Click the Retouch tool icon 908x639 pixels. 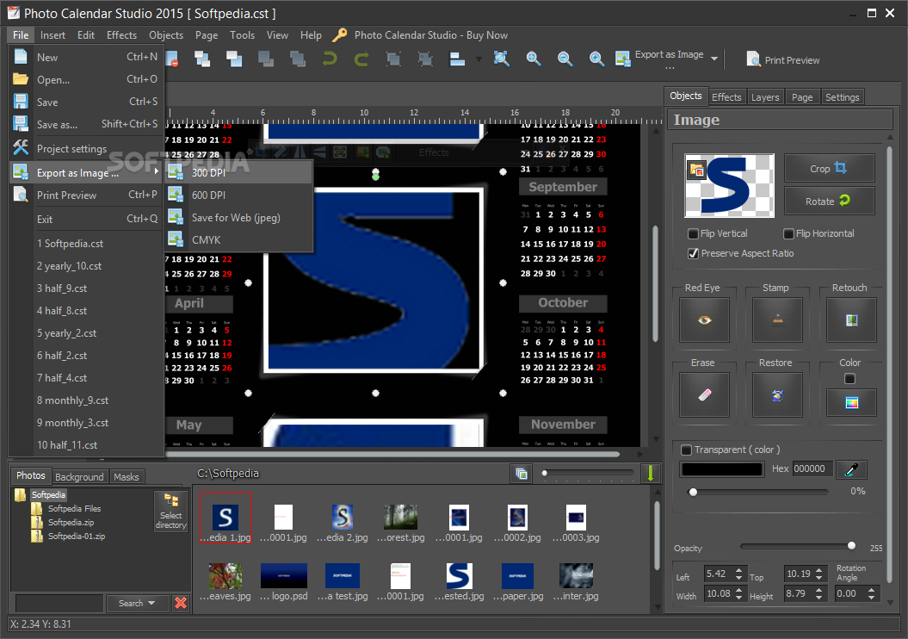pyautogui.click(x=851, y=319)
